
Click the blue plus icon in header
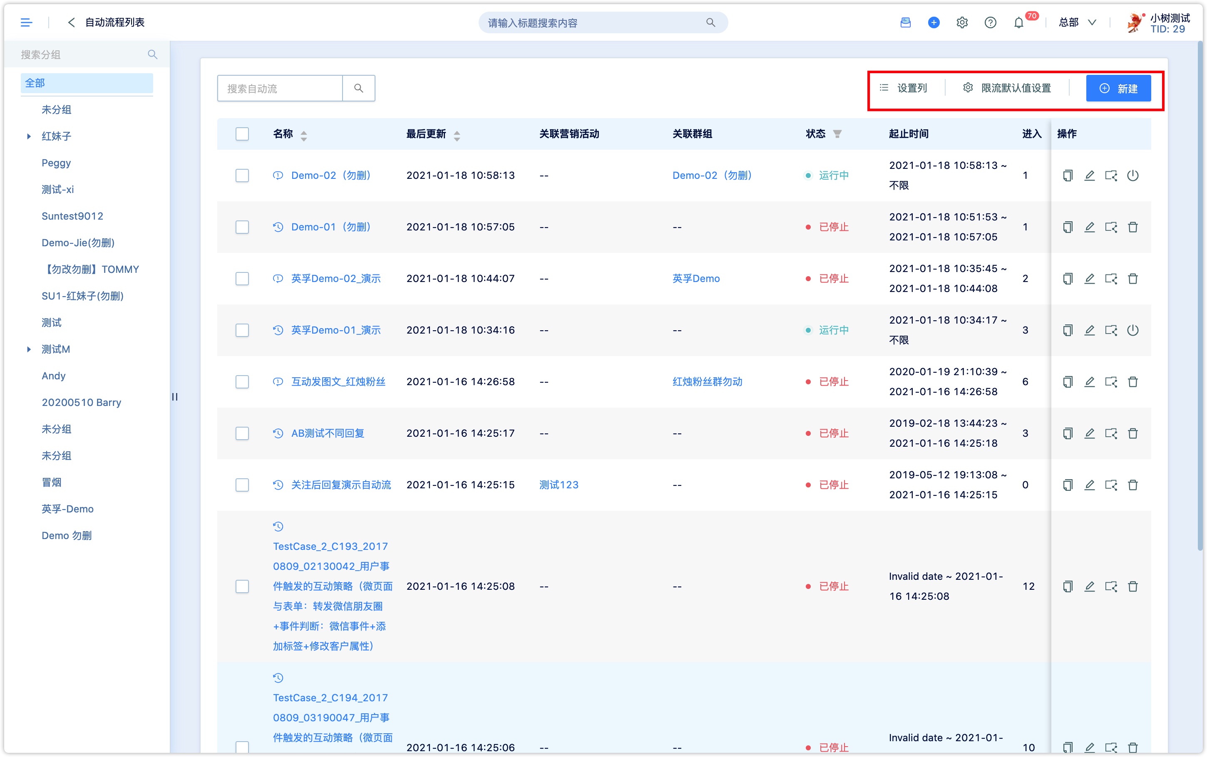(x=934, y=22)
